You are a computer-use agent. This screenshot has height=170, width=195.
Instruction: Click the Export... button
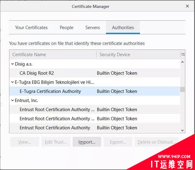click(x=118, y=142)
